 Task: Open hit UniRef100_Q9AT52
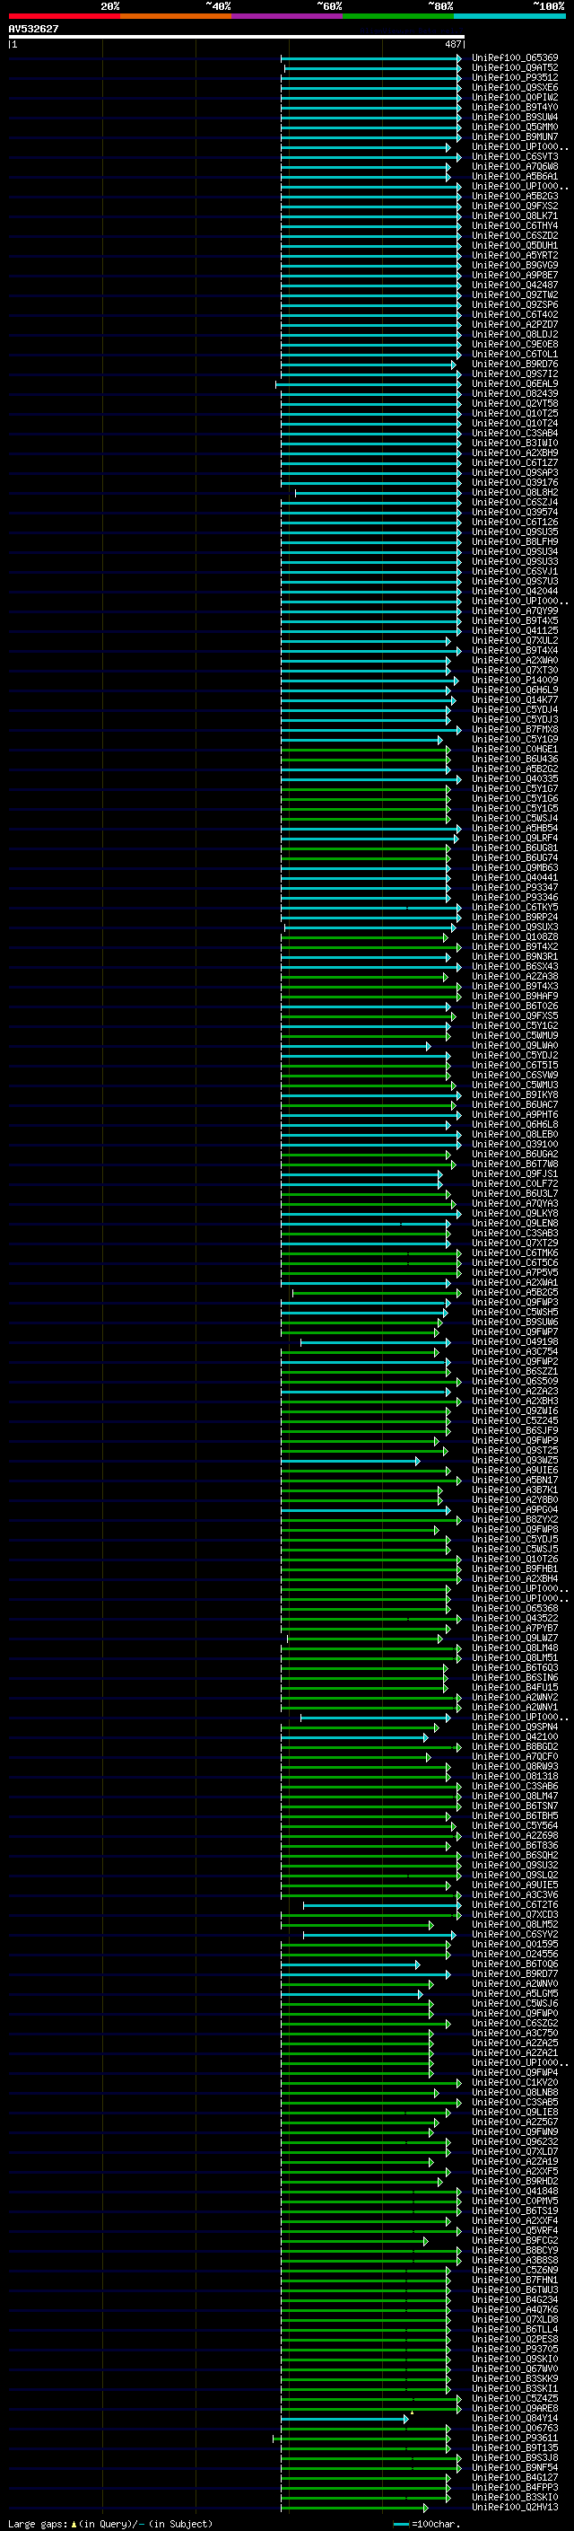(x=515, y=68)
